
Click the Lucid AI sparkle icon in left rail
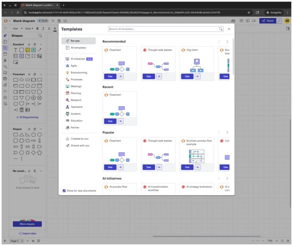pyautogui.click(x=5, y=36)
